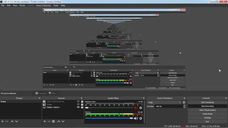Viewport: 228px width, 128px height.
Task: Remove selected scene with minus icon
Action: click(7, 121)
